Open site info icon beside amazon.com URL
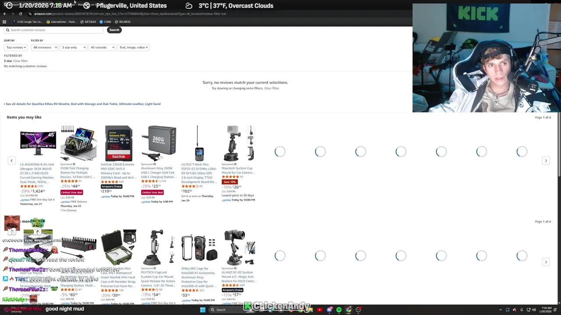The height and width of the screenshot is (315, 561). [30, 14]
